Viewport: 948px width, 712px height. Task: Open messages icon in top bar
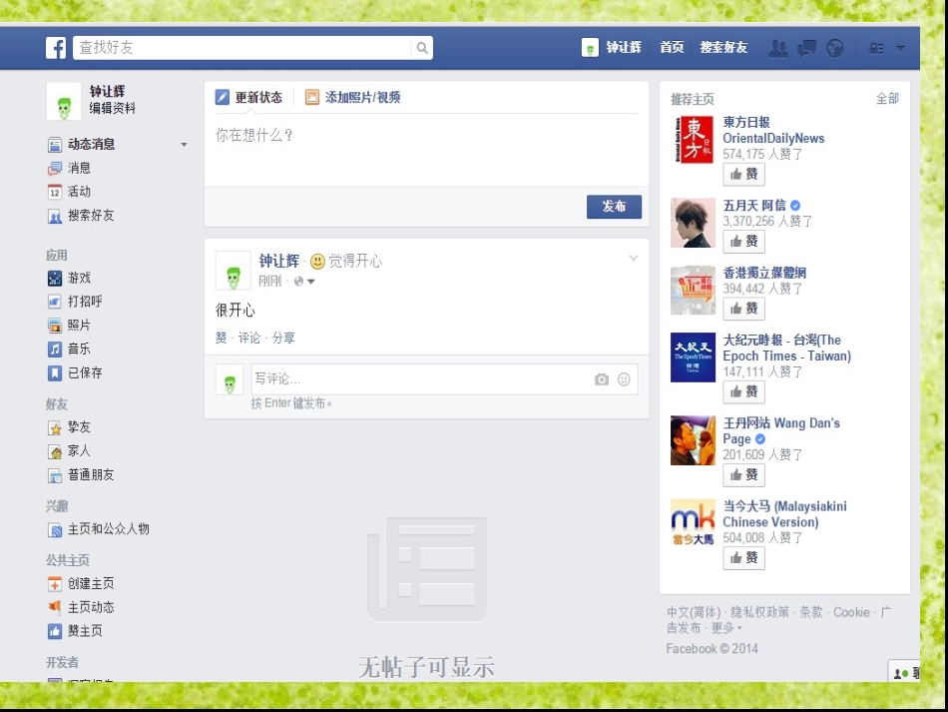pos(806,48)
